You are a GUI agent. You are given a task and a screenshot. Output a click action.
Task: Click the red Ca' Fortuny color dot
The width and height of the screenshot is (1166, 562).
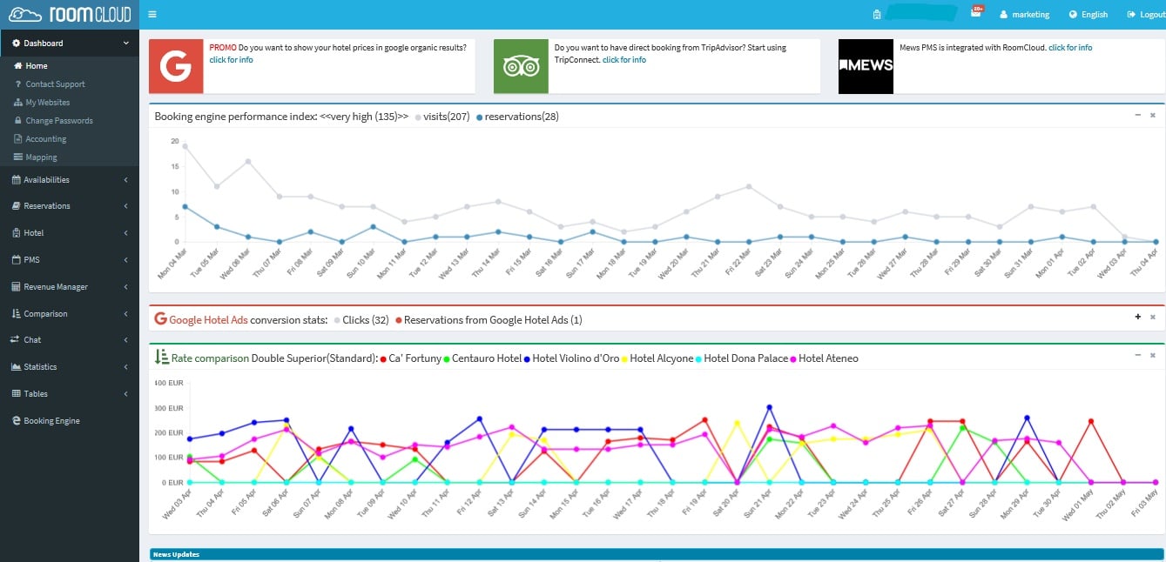(x=382, y=358)
